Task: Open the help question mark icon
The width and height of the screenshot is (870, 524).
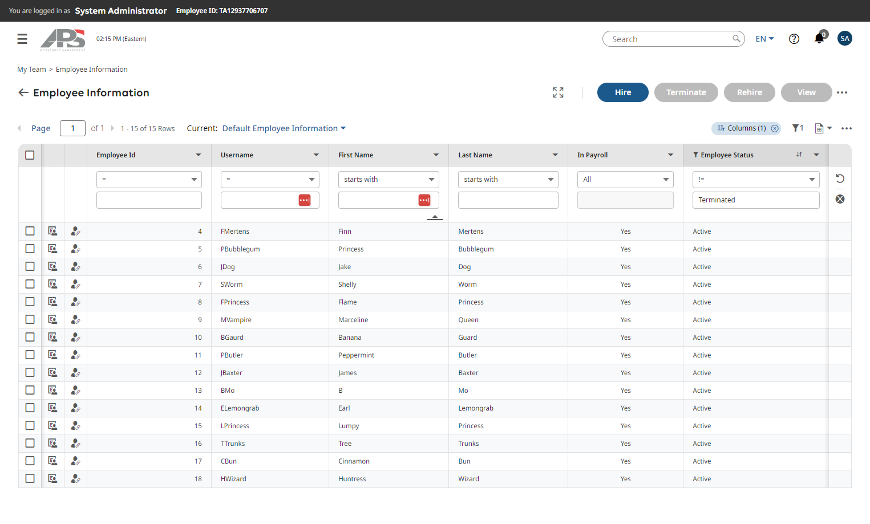Action: pyautogui.click(x=794, y=39)
